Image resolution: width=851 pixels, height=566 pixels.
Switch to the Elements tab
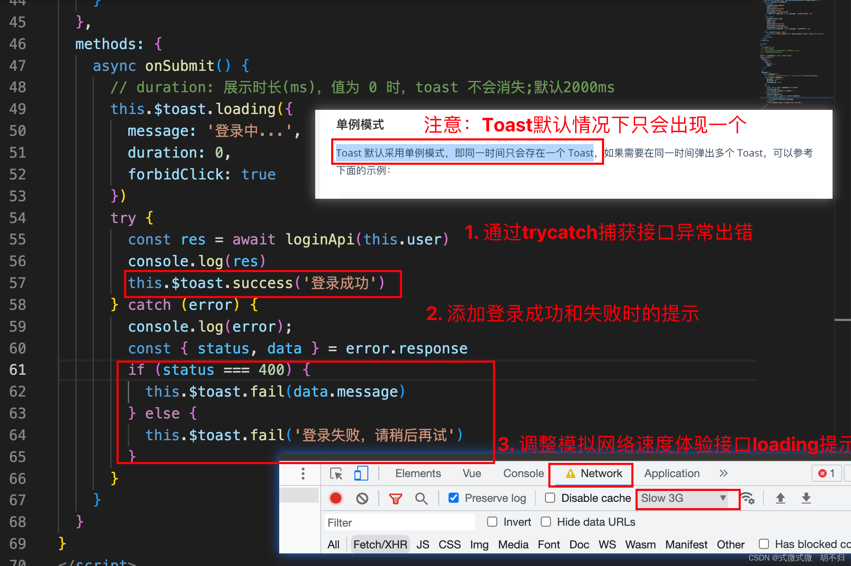point(418,473)
